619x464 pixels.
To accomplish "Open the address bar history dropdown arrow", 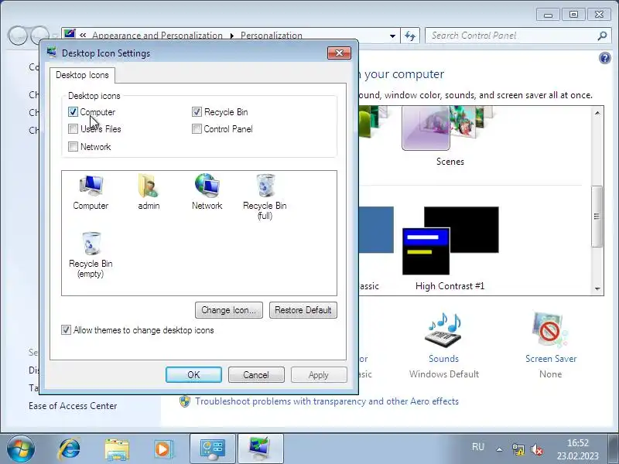I will tap(392, 36).
